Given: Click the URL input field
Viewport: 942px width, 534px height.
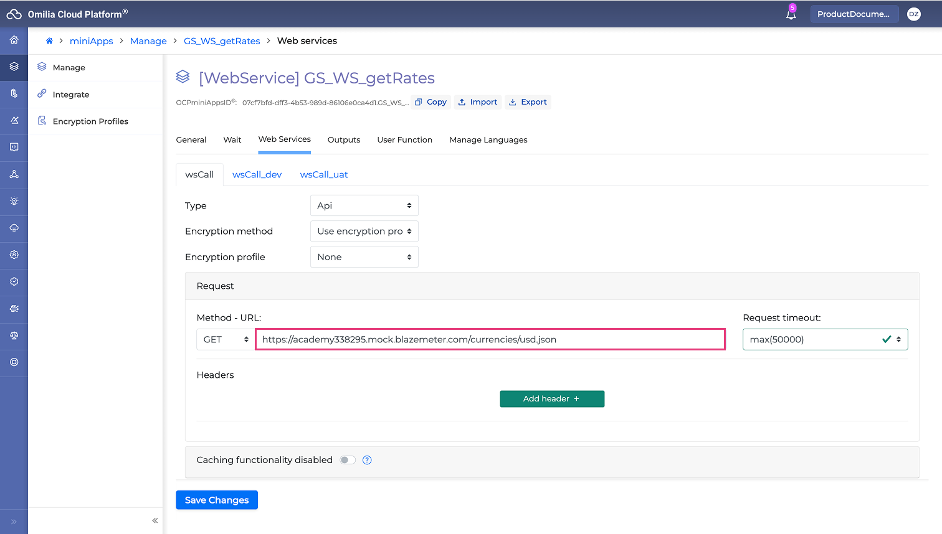Looking at the screenshot, I should click(x=490, y=339).
